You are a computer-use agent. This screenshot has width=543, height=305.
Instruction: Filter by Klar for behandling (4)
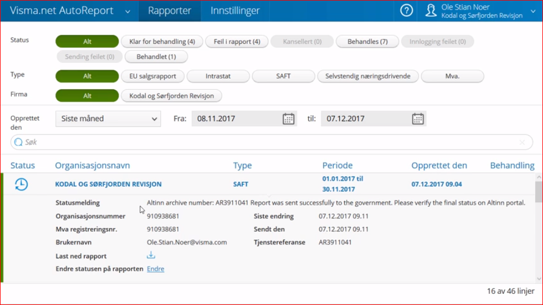[162, 42]
